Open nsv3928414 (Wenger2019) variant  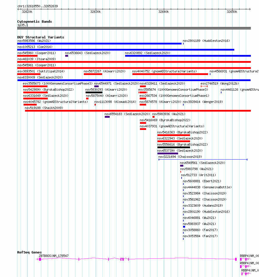(203, 102)
